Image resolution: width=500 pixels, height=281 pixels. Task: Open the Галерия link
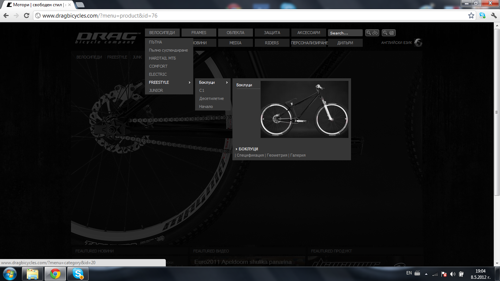coord(298,155)
